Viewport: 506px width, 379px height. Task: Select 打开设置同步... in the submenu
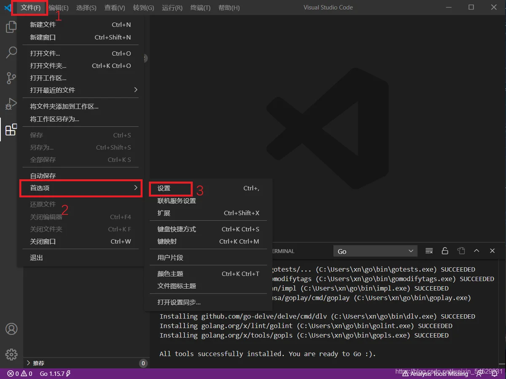point(208,302)
